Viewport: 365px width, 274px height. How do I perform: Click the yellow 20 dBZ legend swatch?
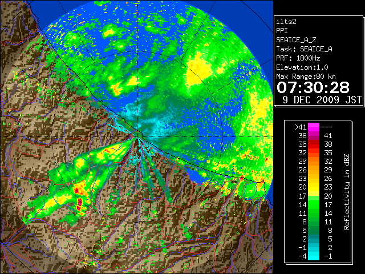(x=314, y=187)
